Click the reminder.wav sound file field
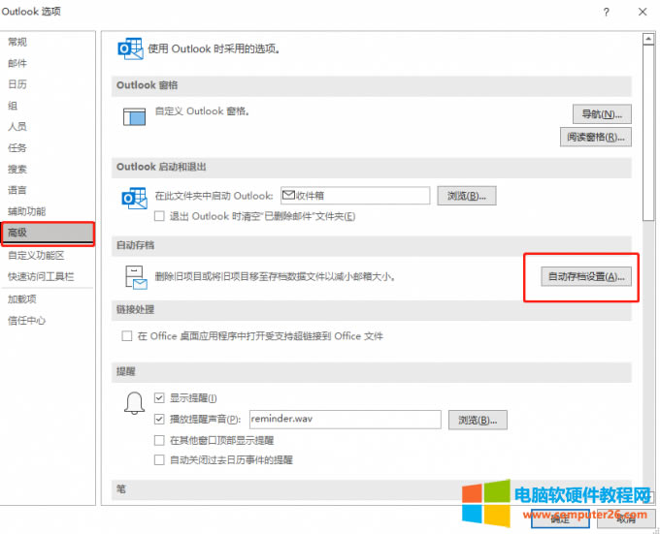 tap(346, 420)
